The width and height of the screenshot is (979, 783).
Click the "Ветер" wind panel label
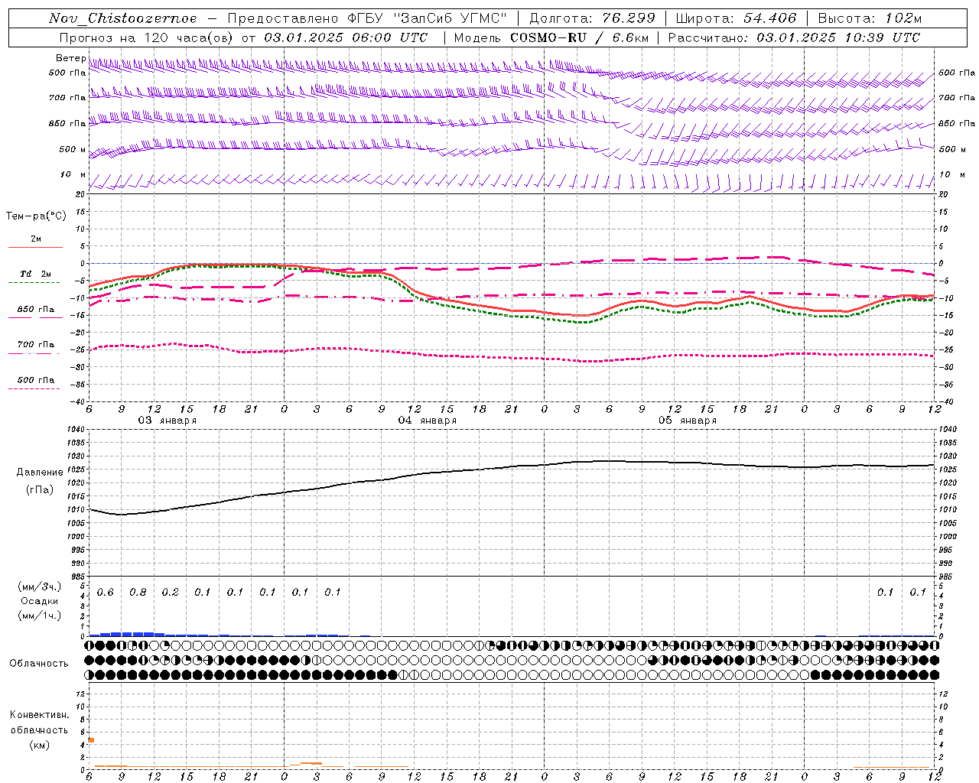70,58
